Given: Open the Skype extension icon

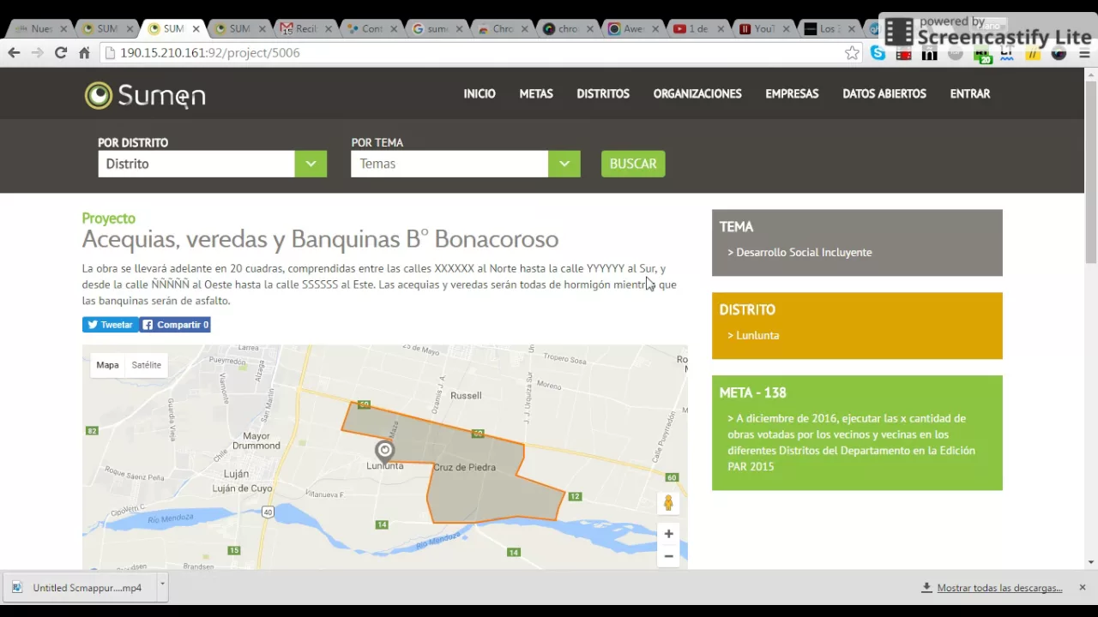Looking at the screenshot, I should click(878, 53).
